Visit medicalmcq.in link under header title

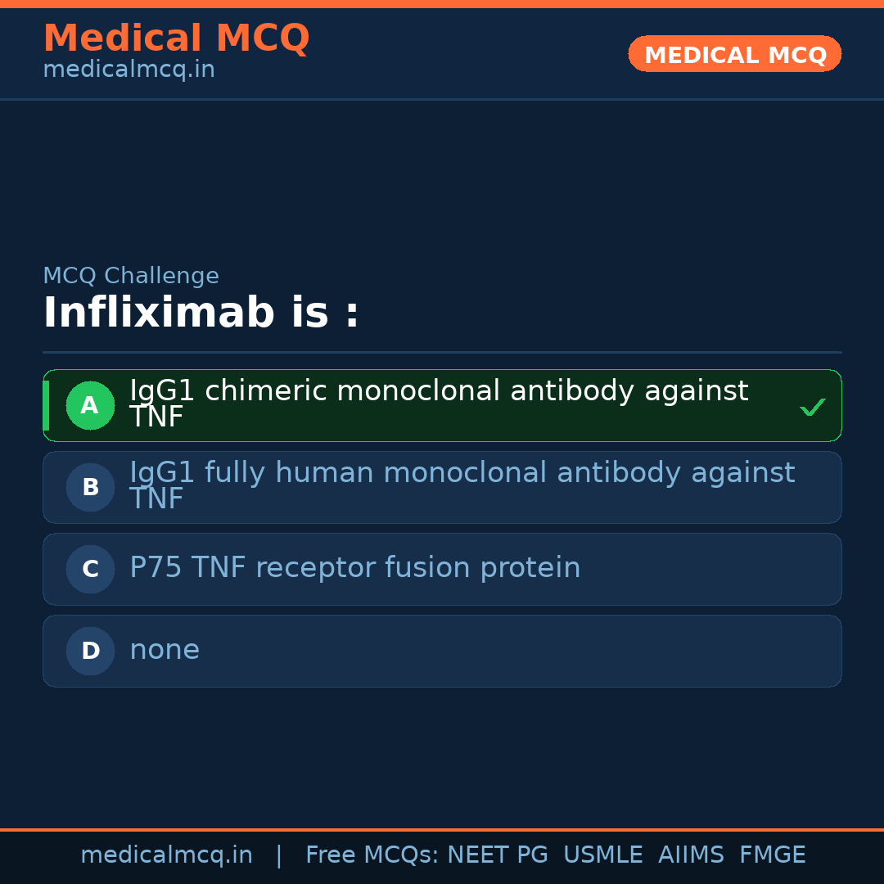pos(129,70)
